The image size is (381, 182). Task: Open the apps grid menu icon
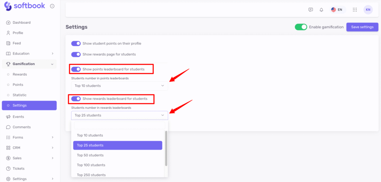[355, 10]
